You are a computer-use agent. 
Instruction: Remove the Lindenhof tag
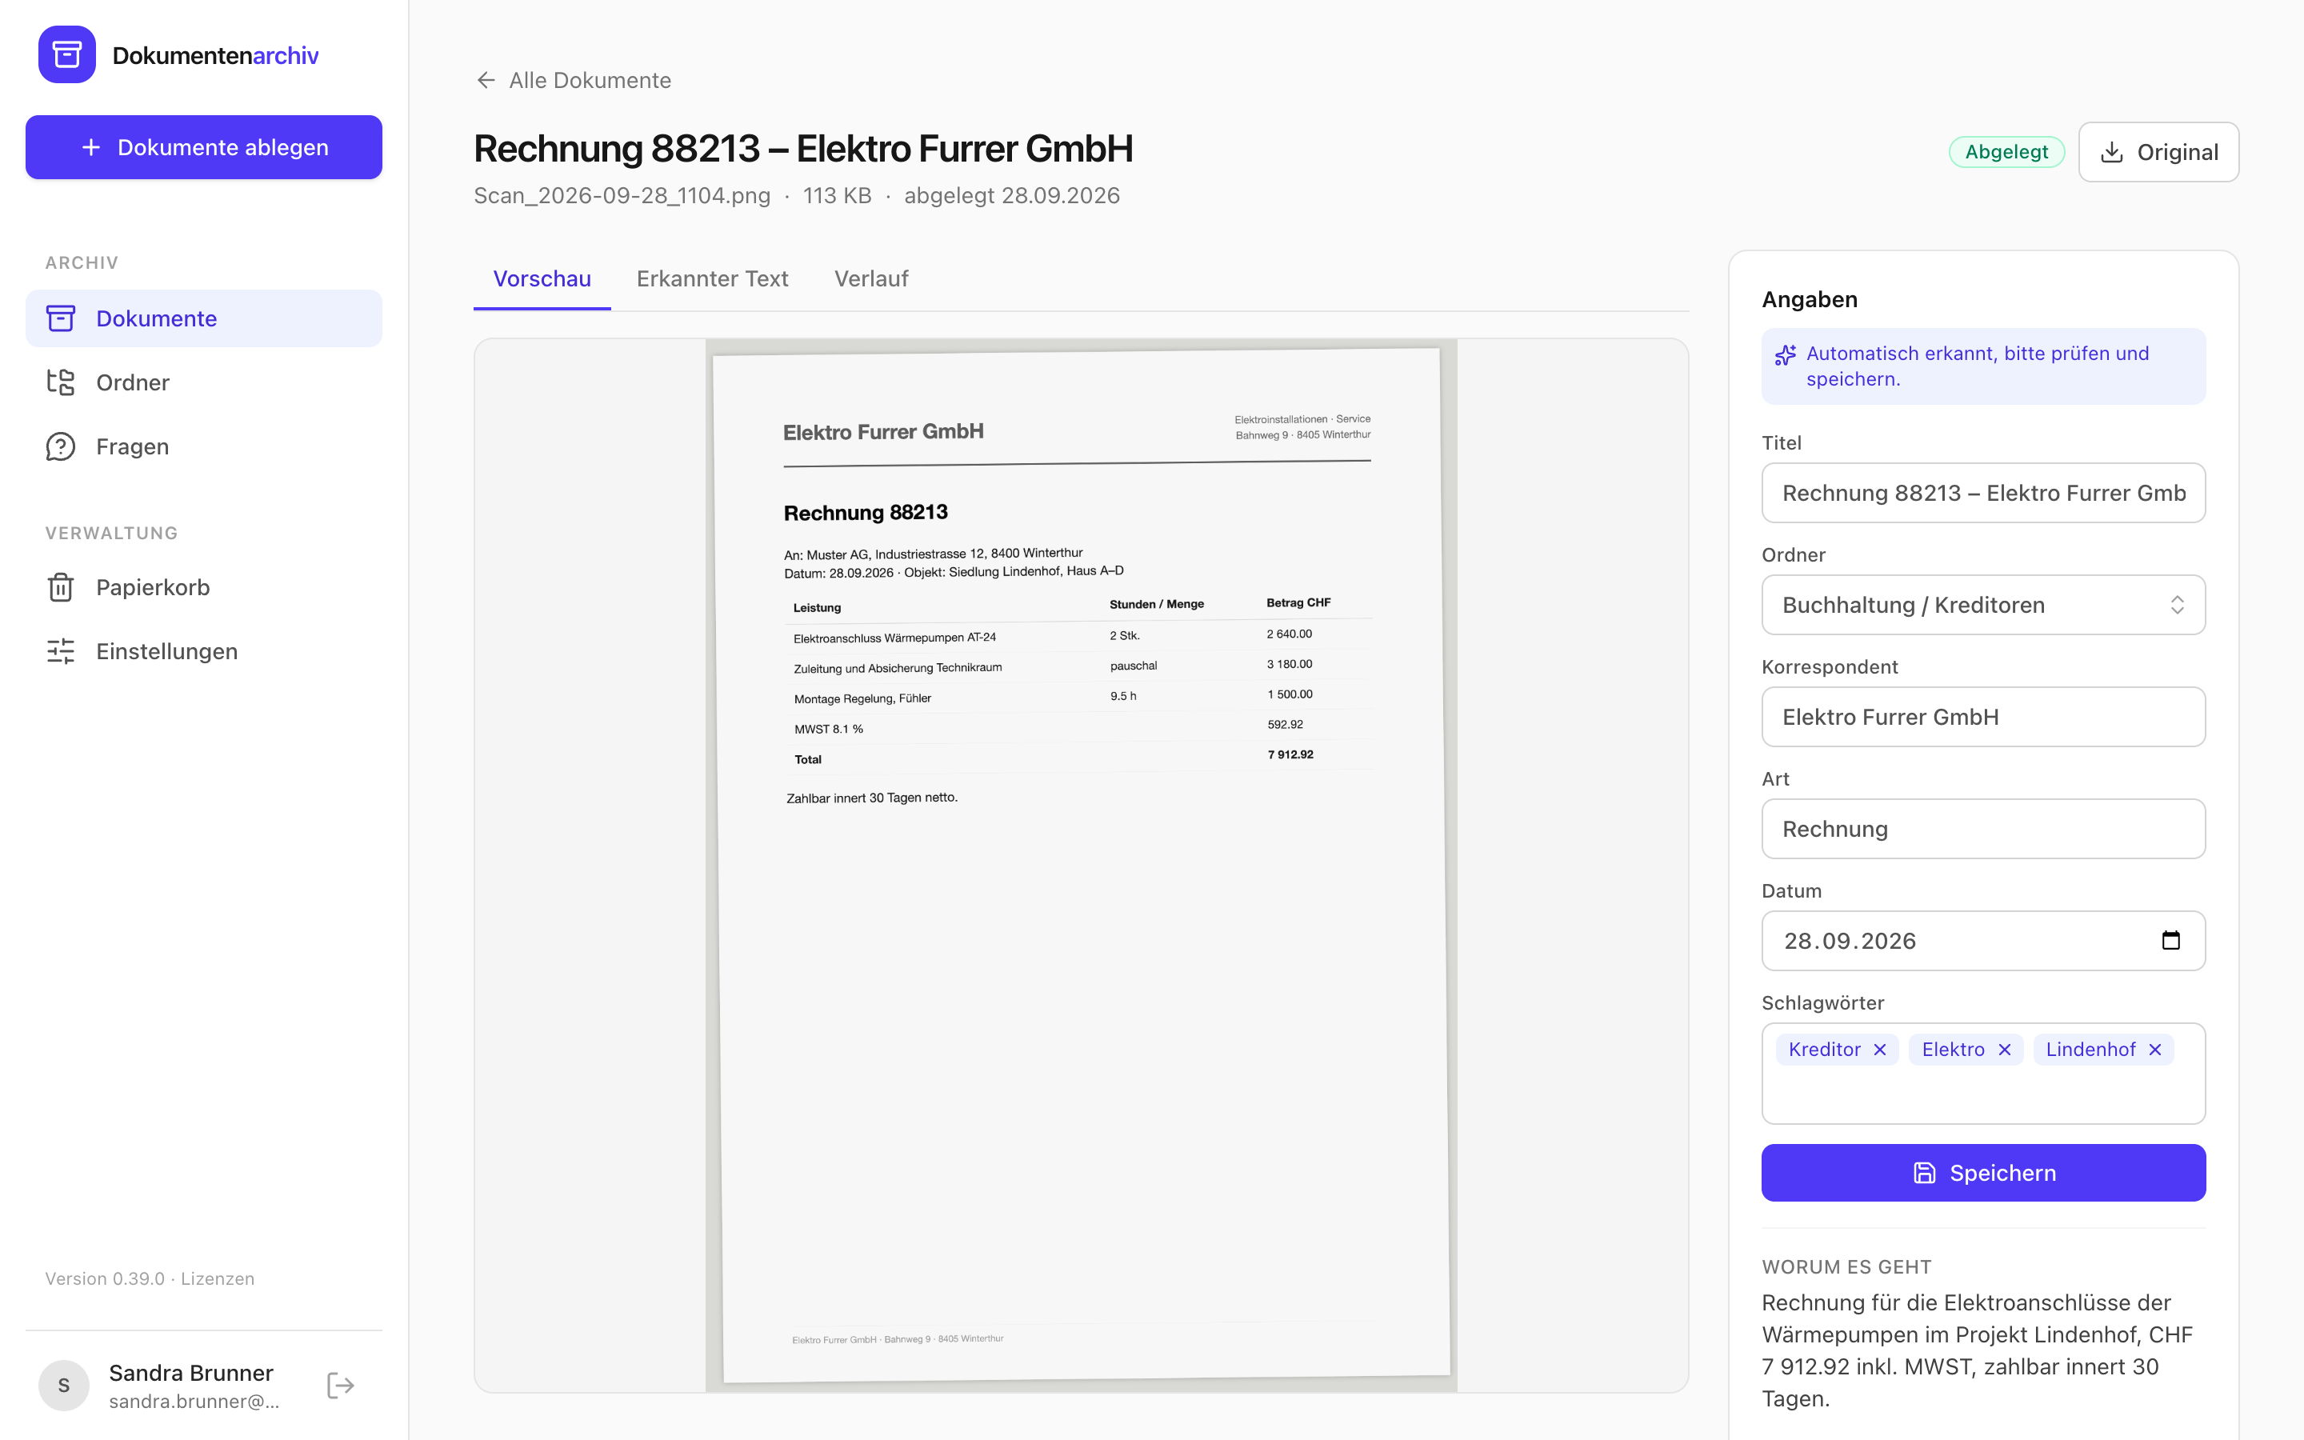pos(2154,1050)
